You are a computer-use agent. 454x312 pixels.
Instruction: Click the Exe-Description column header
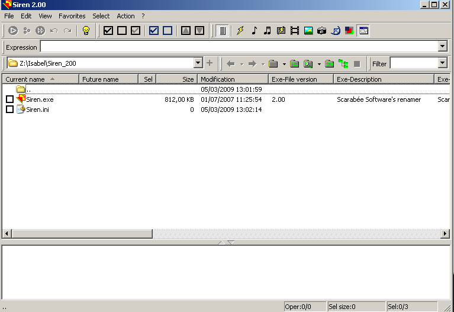click(x=384, y=79)
